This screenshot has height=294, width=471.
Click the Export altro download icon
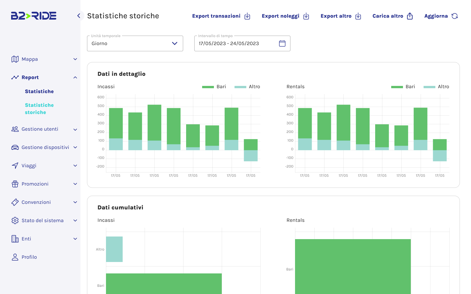(358, 16)
